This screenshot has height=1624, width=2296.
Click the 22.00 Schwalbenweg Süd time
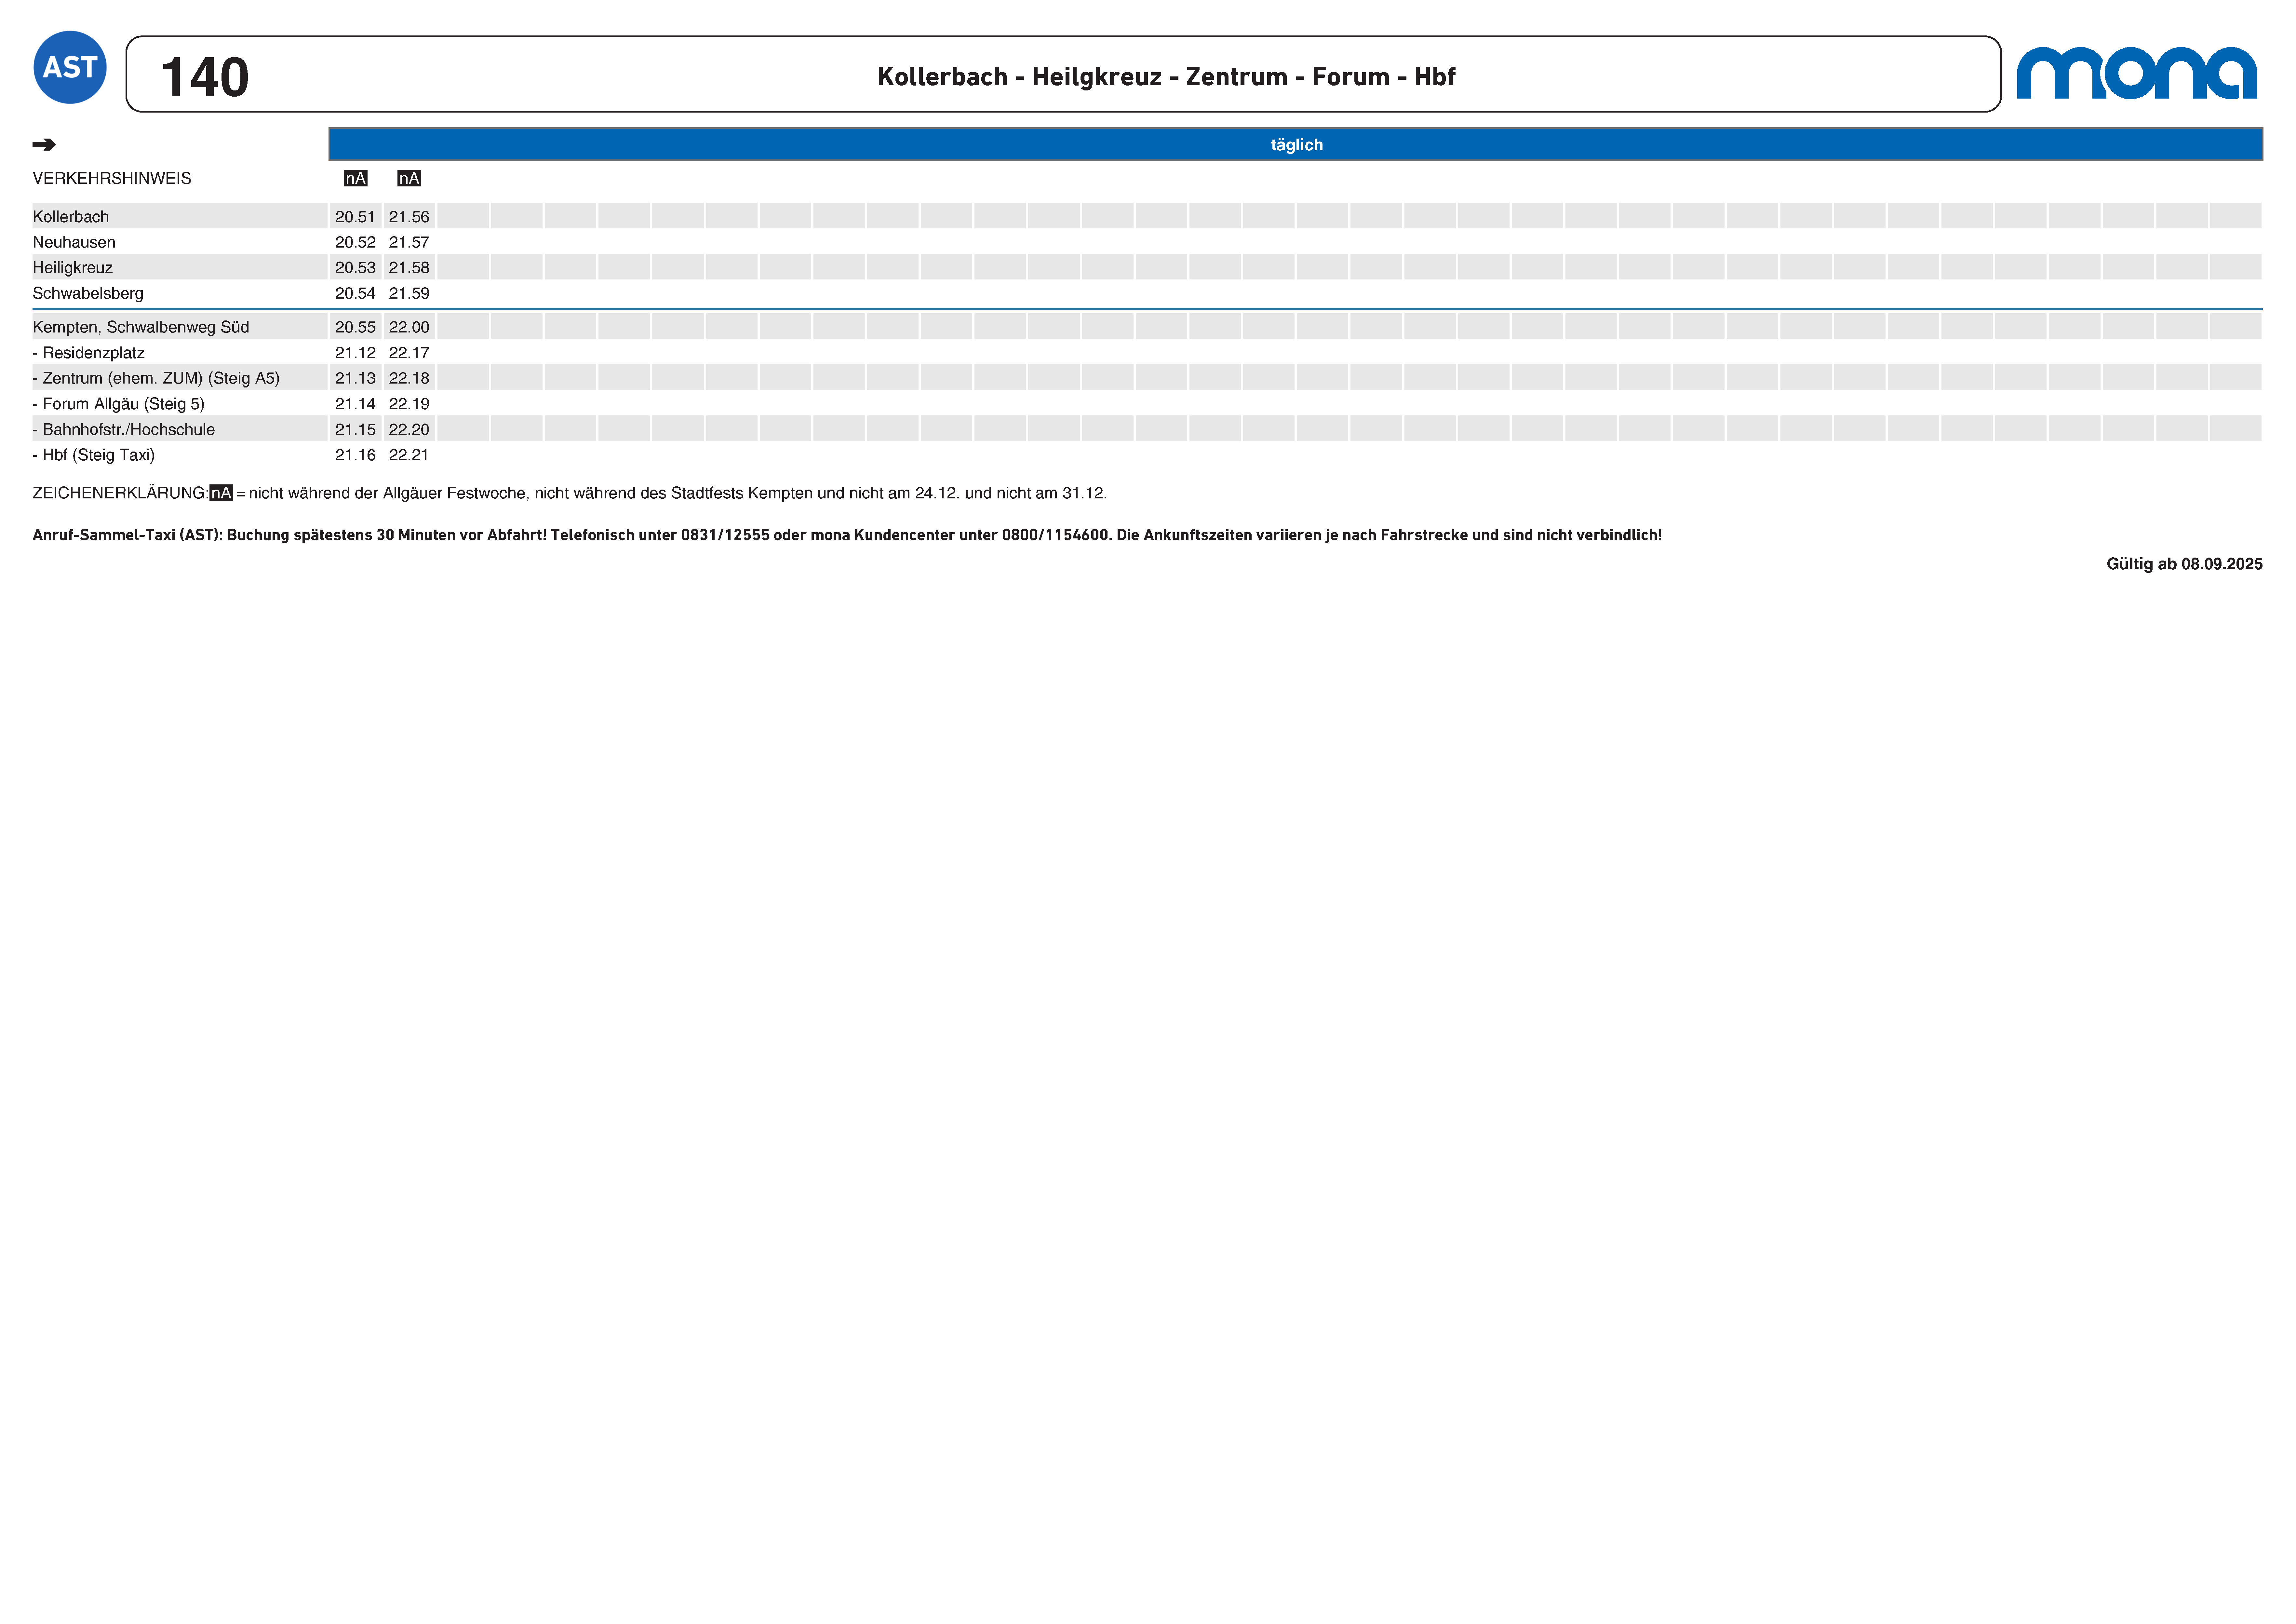[409, 327]
